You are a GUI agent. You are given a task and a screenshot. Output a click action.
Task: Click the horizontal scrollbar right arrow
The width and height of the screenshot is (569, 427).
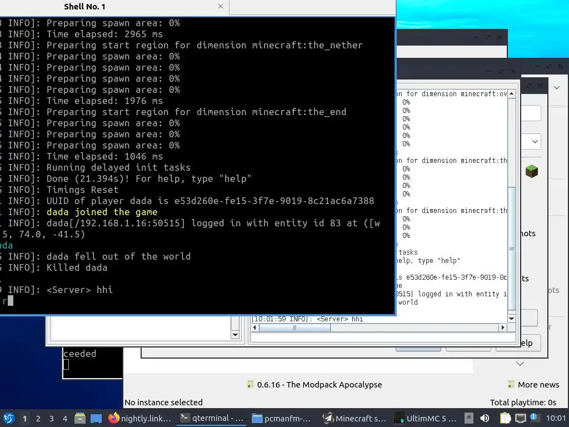pyautogui.click(x=502, y=327)
